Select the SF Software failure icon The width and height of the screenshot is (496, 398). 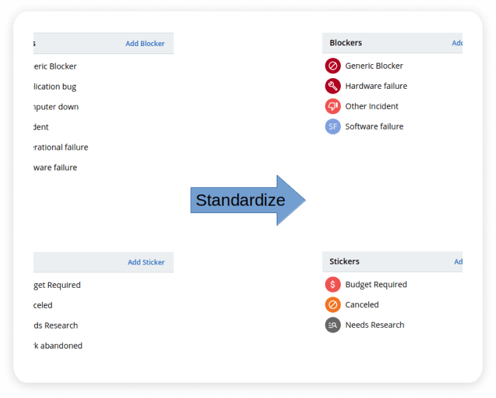[x=332, y=126]
